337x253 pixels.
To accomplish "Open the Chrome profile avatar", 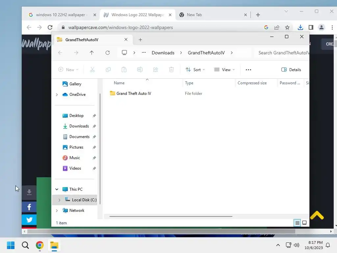I will point(321,27).
